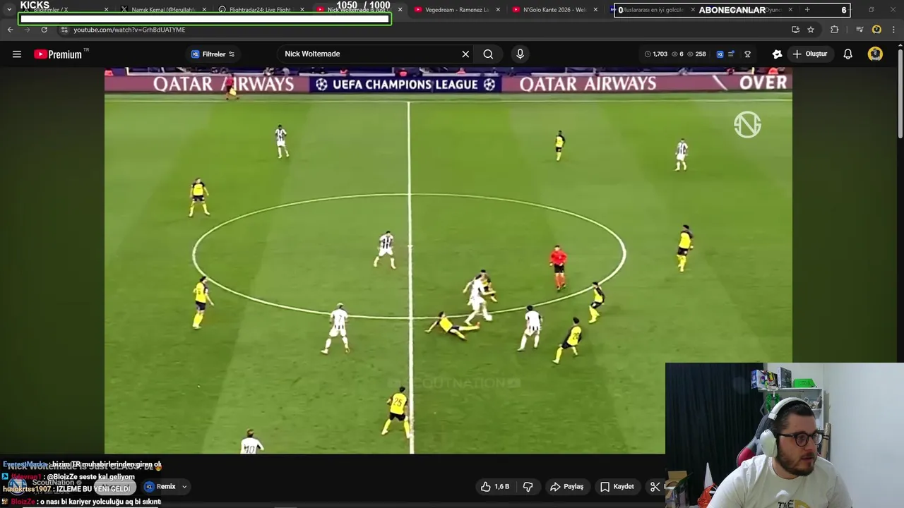Open the account avatar menu
The image size is (904, 508).
point(876,54)
